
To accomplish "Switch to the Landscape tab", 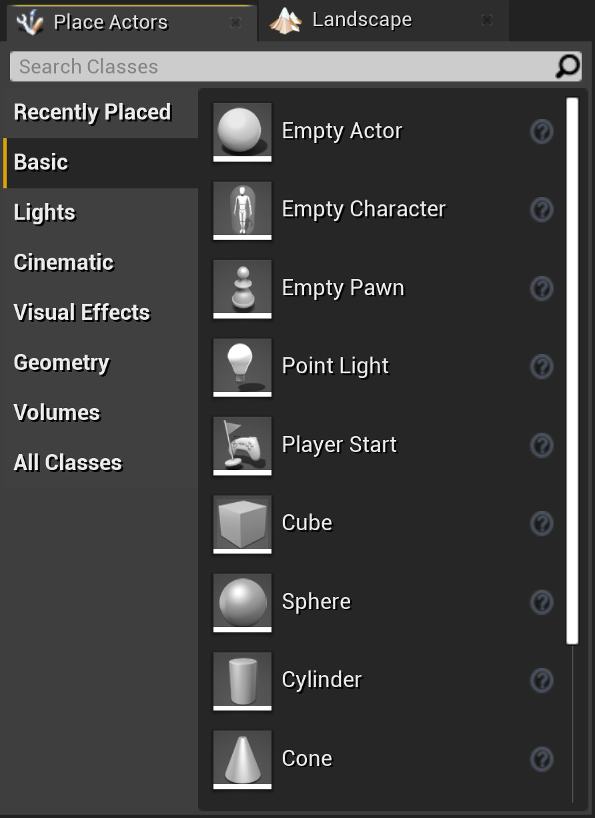I will click(x=360, y=20).
